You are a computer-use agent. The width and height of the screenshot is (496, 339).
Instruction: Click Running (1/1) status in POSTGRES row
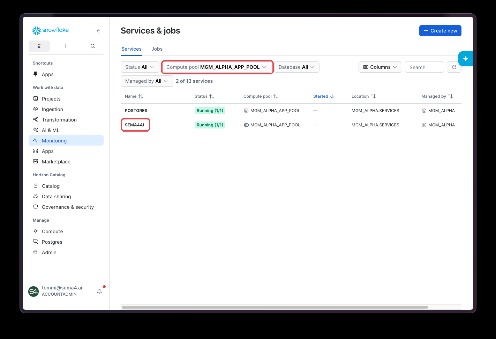point(210,111)
